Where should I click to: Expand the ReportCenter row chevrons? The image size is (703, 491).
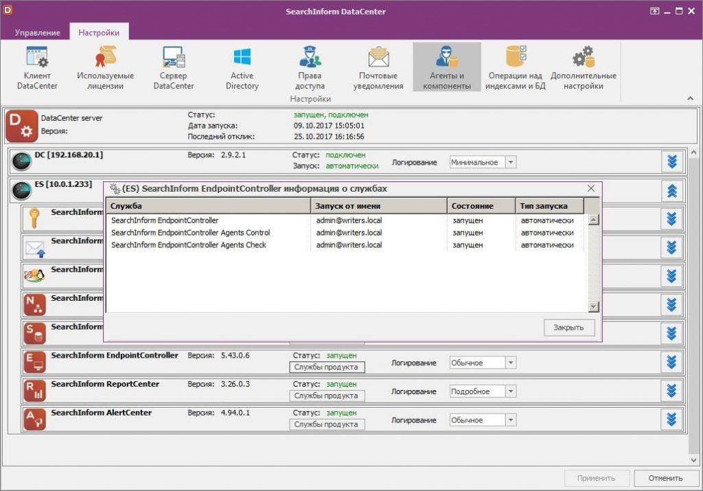point(671,391)
